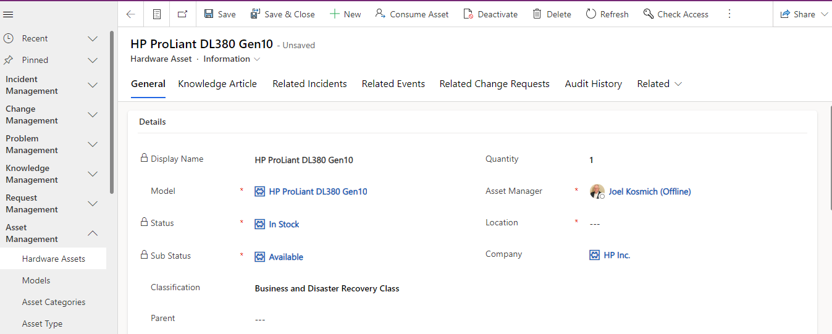The width and height of the screenshot is (832, 334).
Task: Click the entity icon next to HP Inc.
Action: pyautogui.click(x=595, y=255)
